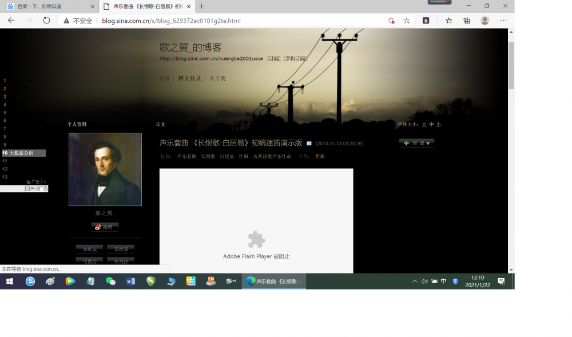Show hidden system tray icons
The height and width of the screenshot is (337, 572).
415,281
